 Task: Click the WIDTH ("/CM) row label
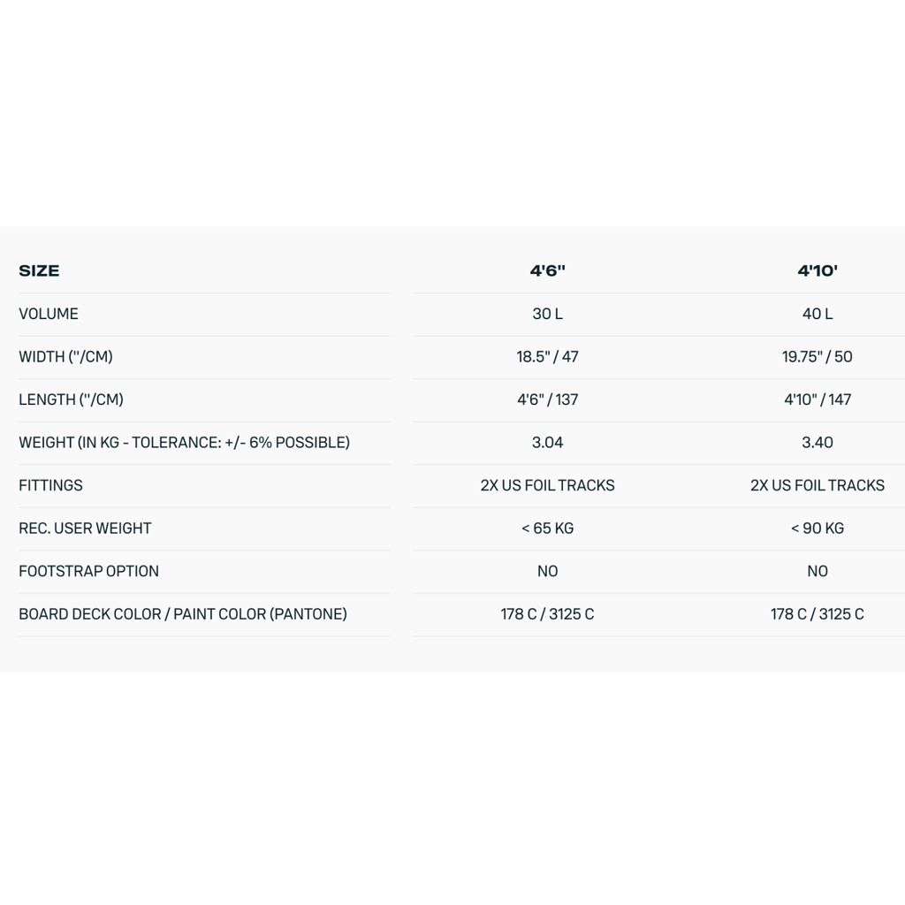[x=65, y=356]
